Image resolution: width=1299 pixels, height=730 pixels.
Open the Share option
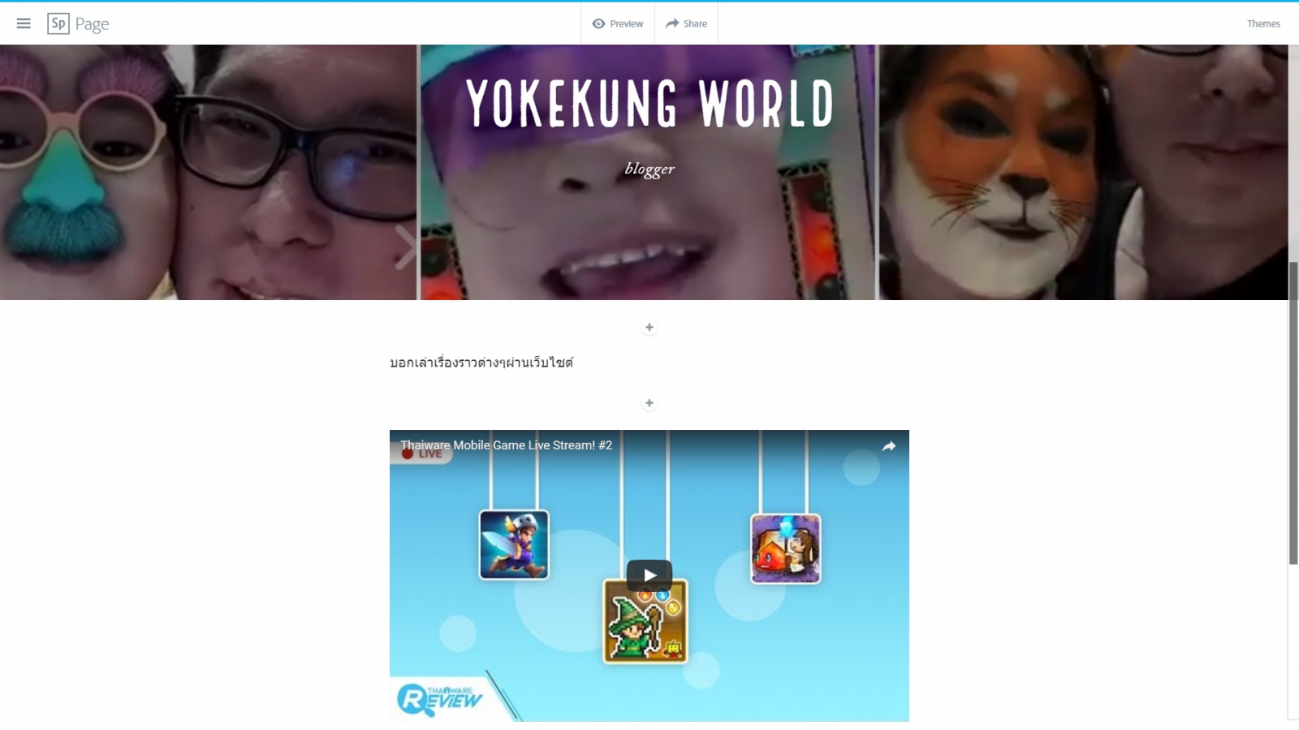[687, 24]
